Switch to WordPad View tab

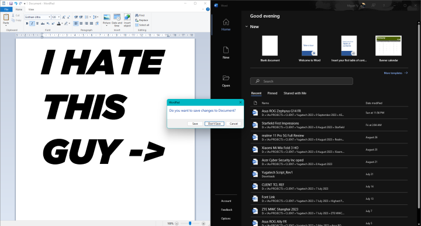(x=31, y=9)
